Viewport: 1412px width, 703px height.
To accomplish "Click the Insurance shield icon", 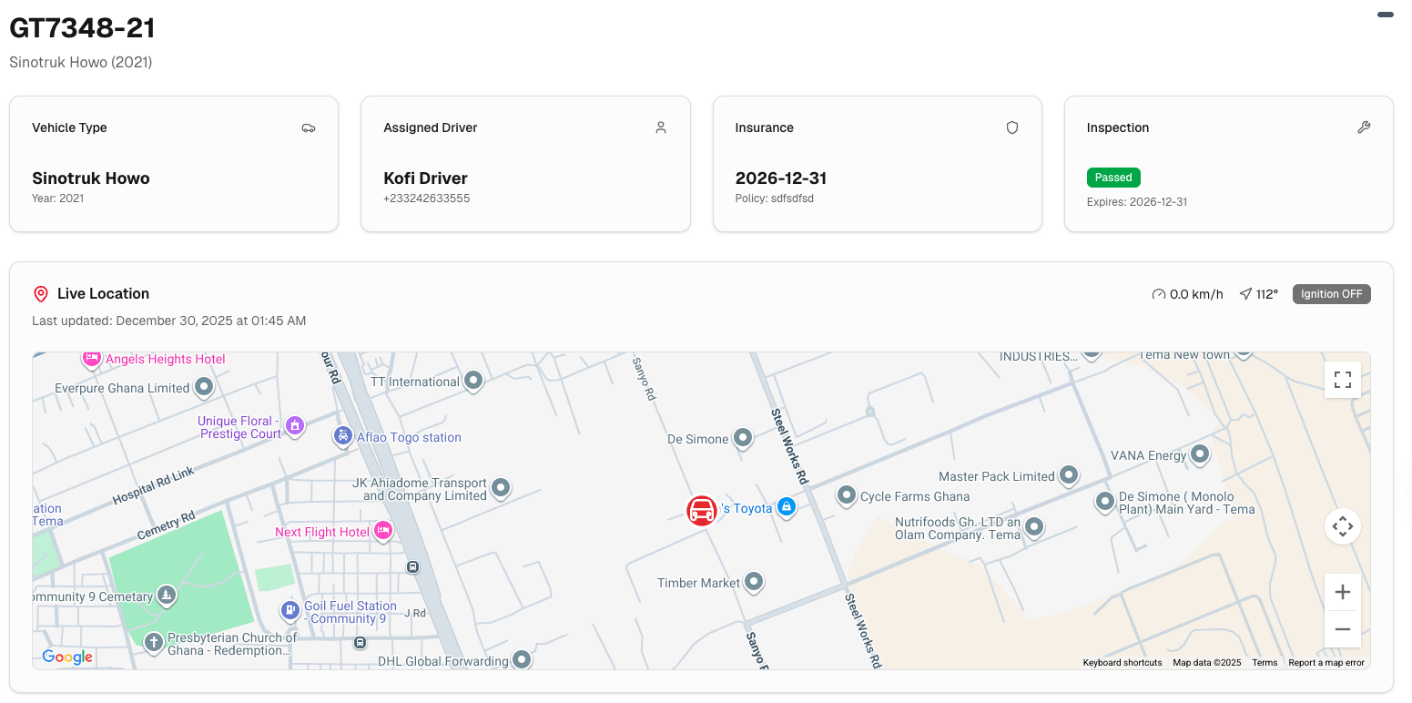I will click(1011, 127).
